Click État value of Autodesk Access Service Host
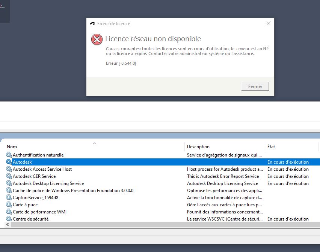The height and width of the screenshot is (252, 320). [x=288, y=169]
